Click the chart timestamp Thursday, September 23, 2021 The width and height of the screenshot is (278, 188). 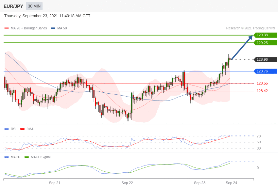coord(47,16)
